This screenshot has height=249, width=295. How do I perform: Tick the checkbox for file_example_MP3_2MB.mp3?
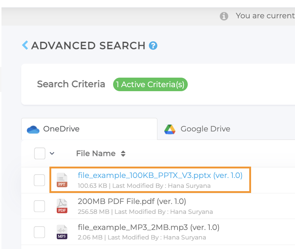pyautogui.click(x=40, y=232)
